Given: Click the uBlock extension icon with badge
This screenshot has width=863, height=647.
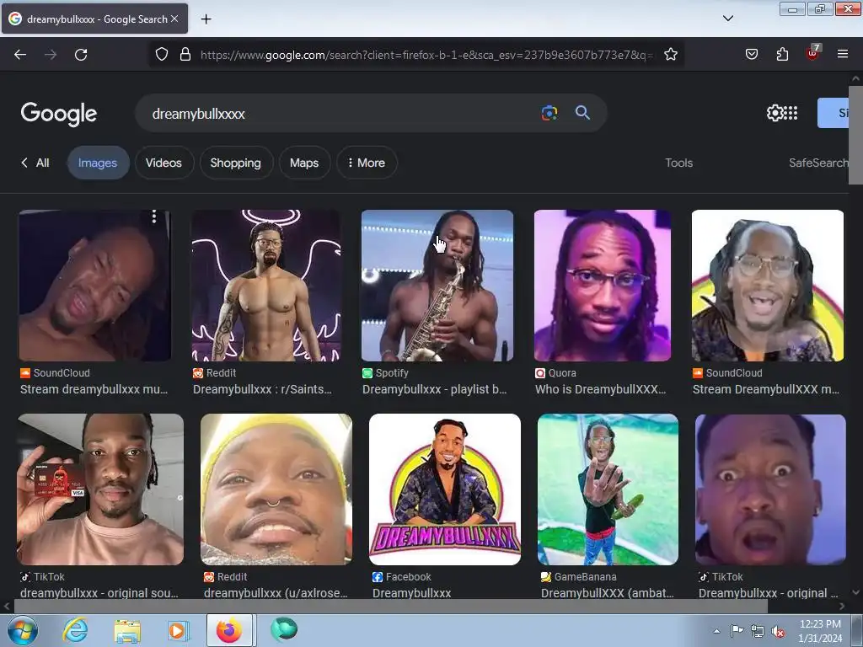Looking at the screenshot, I should 813,53.
